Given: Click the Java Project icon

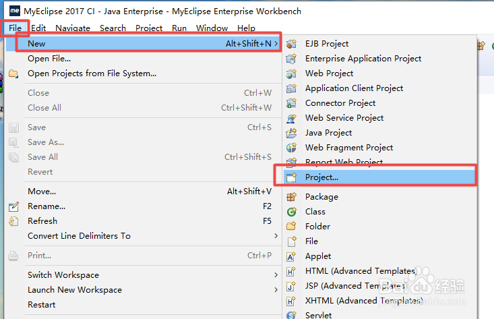Looking at the screenshot, I should pos(291,133).
